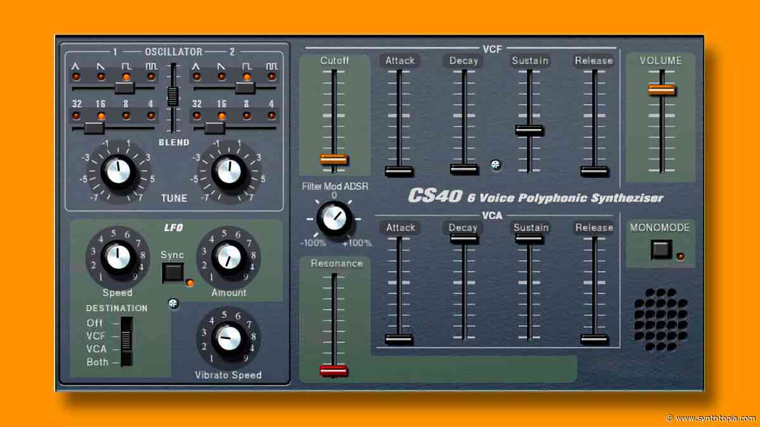Screen dimensions: 760x427
Task: Click the VCF Sustain slider handle
Action: tap(529, 130)
